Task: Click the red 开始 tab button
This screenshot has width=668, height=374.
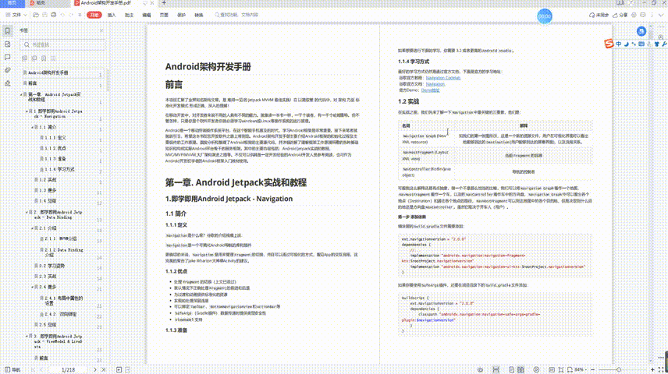Action: pyautogui.click(x=94, y=15)
